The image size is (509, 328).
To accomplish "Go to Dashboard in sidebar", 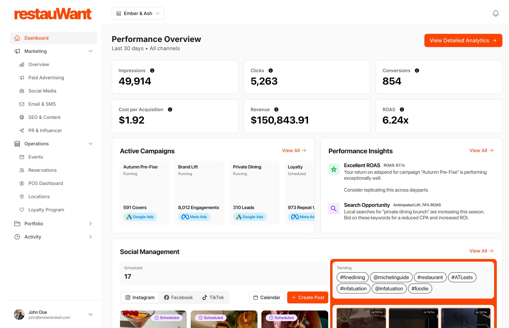I will tap(54, 38).
